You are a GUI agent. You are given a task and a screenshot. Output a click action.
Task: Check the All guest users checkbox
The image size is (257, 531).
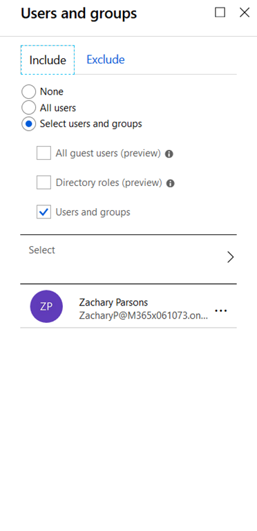44,153
